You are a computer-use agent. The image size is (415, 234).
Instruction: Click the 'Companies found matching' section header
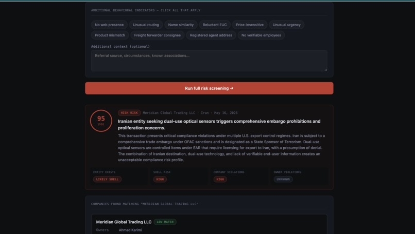point(145,204)
